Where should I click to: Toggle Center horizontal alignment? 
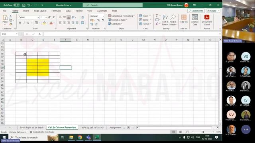click(65, 23)
